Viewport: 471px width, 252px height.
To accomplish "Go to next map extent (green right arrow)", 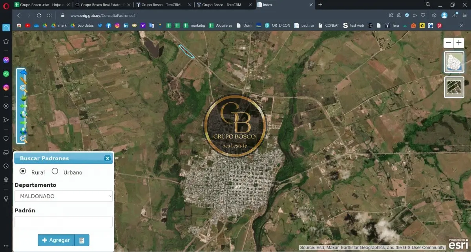I will pyautogui.click(x=23, y=123).
